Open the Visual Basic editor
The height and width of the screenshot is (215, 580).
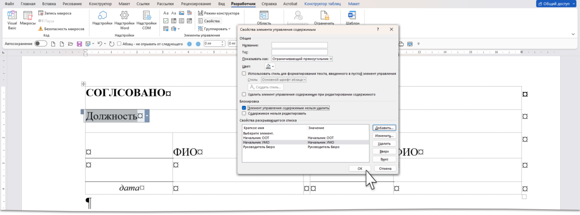pyautogui.click(x=12, y=18)
